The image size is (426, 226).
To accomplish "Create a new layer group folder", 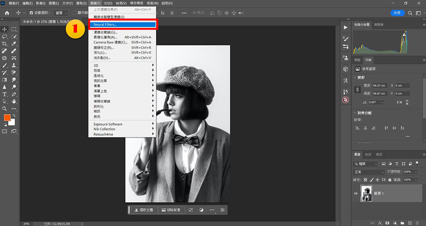I will pyautogui.click(x=402, y=223).
